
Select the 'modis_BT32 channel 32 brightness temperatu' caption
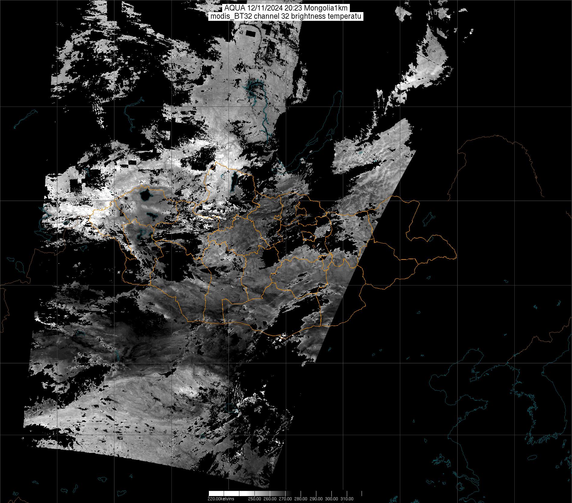286,16
